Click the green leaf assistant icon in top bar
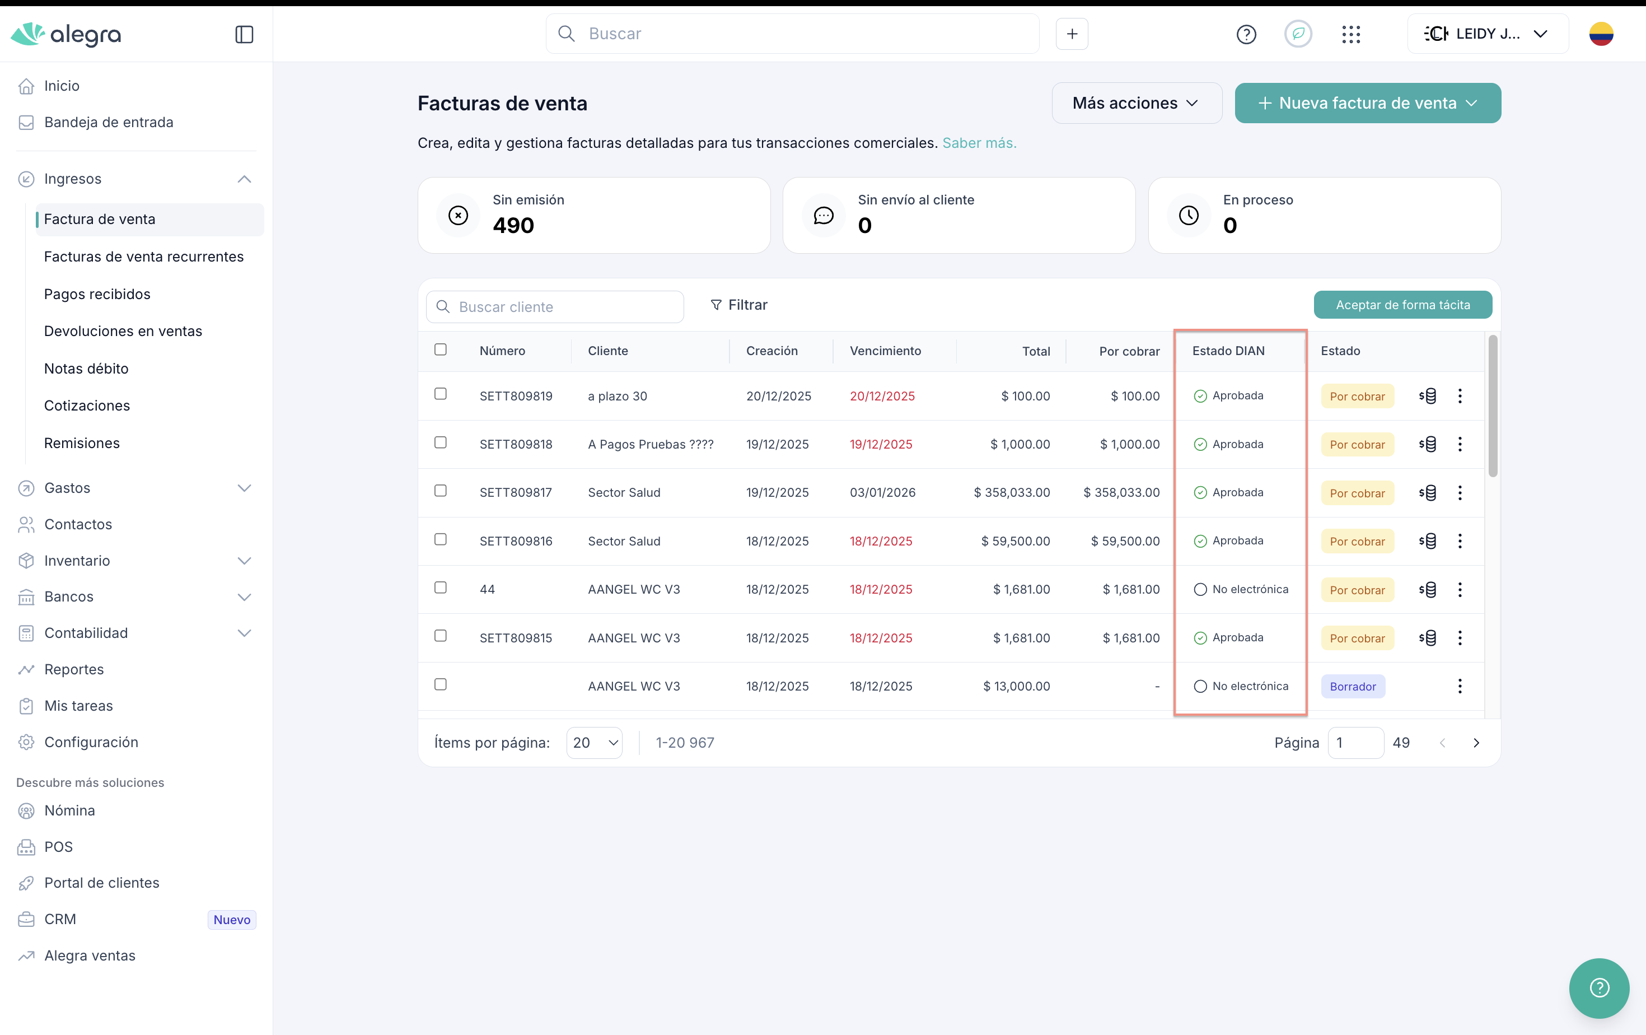This screenshot has width=1646, height=1035. [1297, 34]
